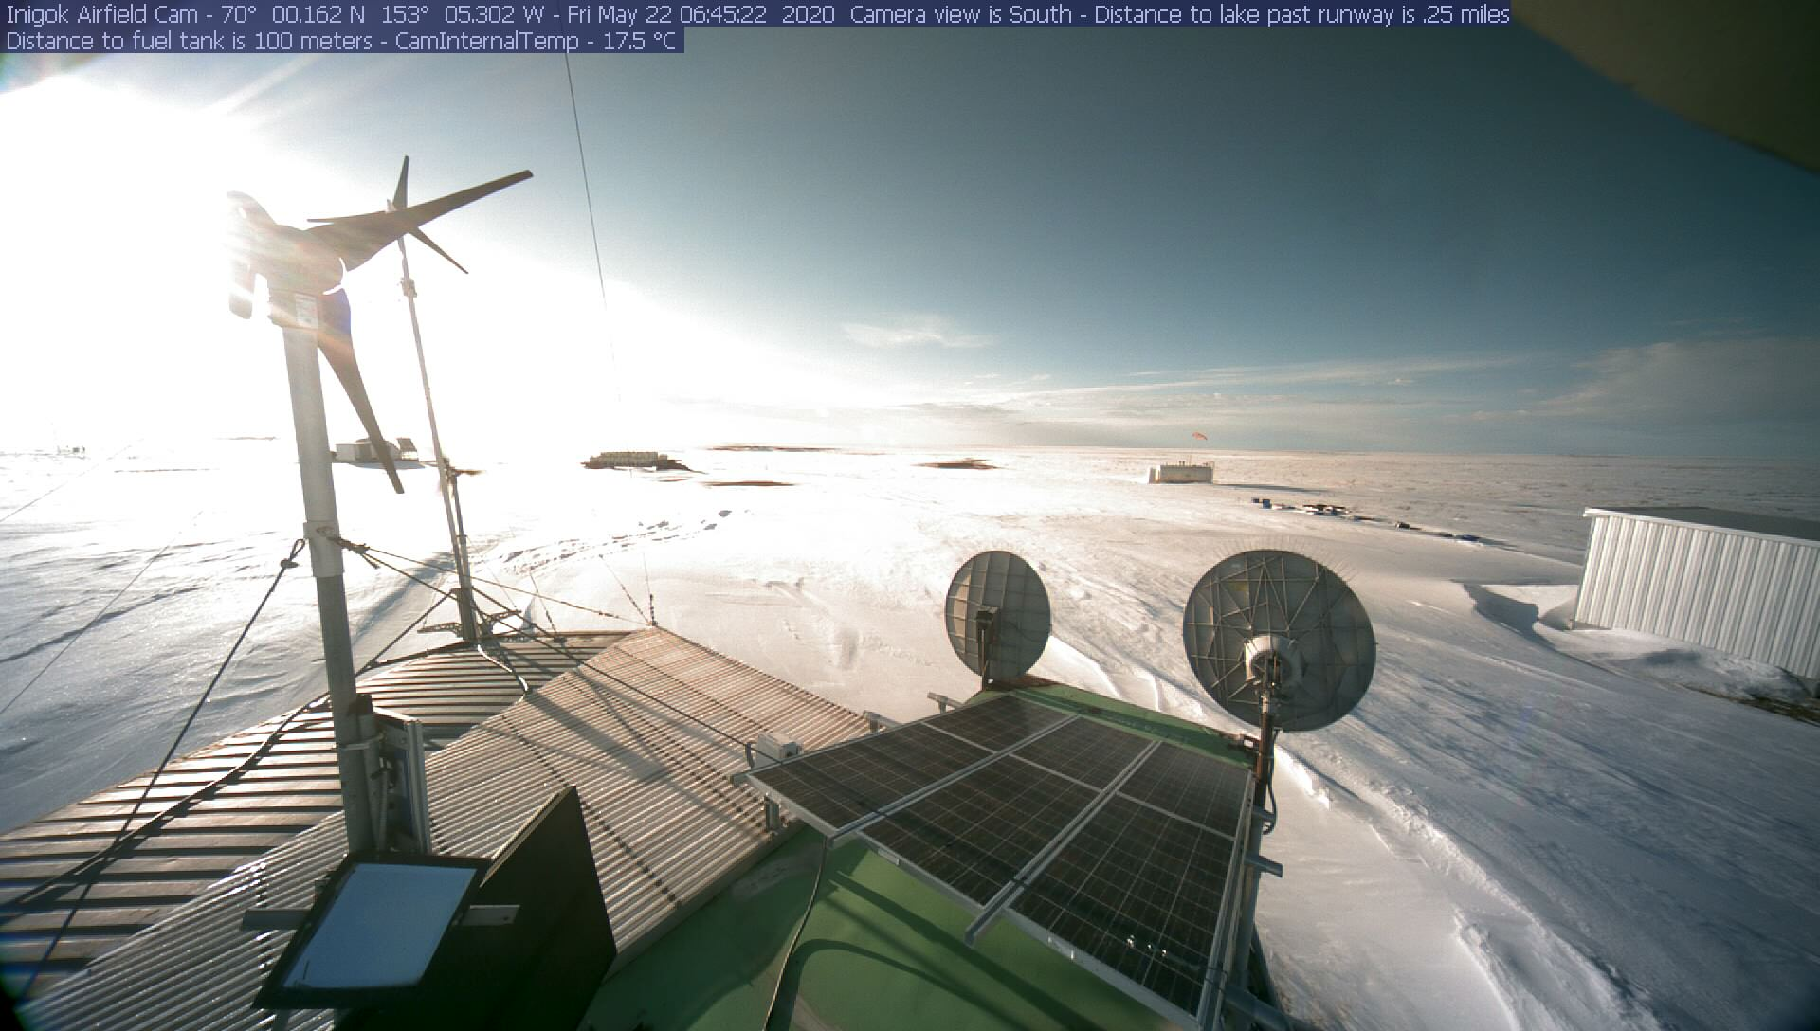
Task: Click the longitude '153° 05.302 W'
Action: point(462,14)
